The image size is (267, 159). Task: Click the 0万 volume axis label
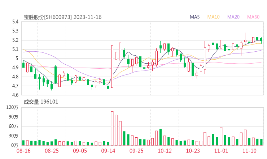pos(15,145)
